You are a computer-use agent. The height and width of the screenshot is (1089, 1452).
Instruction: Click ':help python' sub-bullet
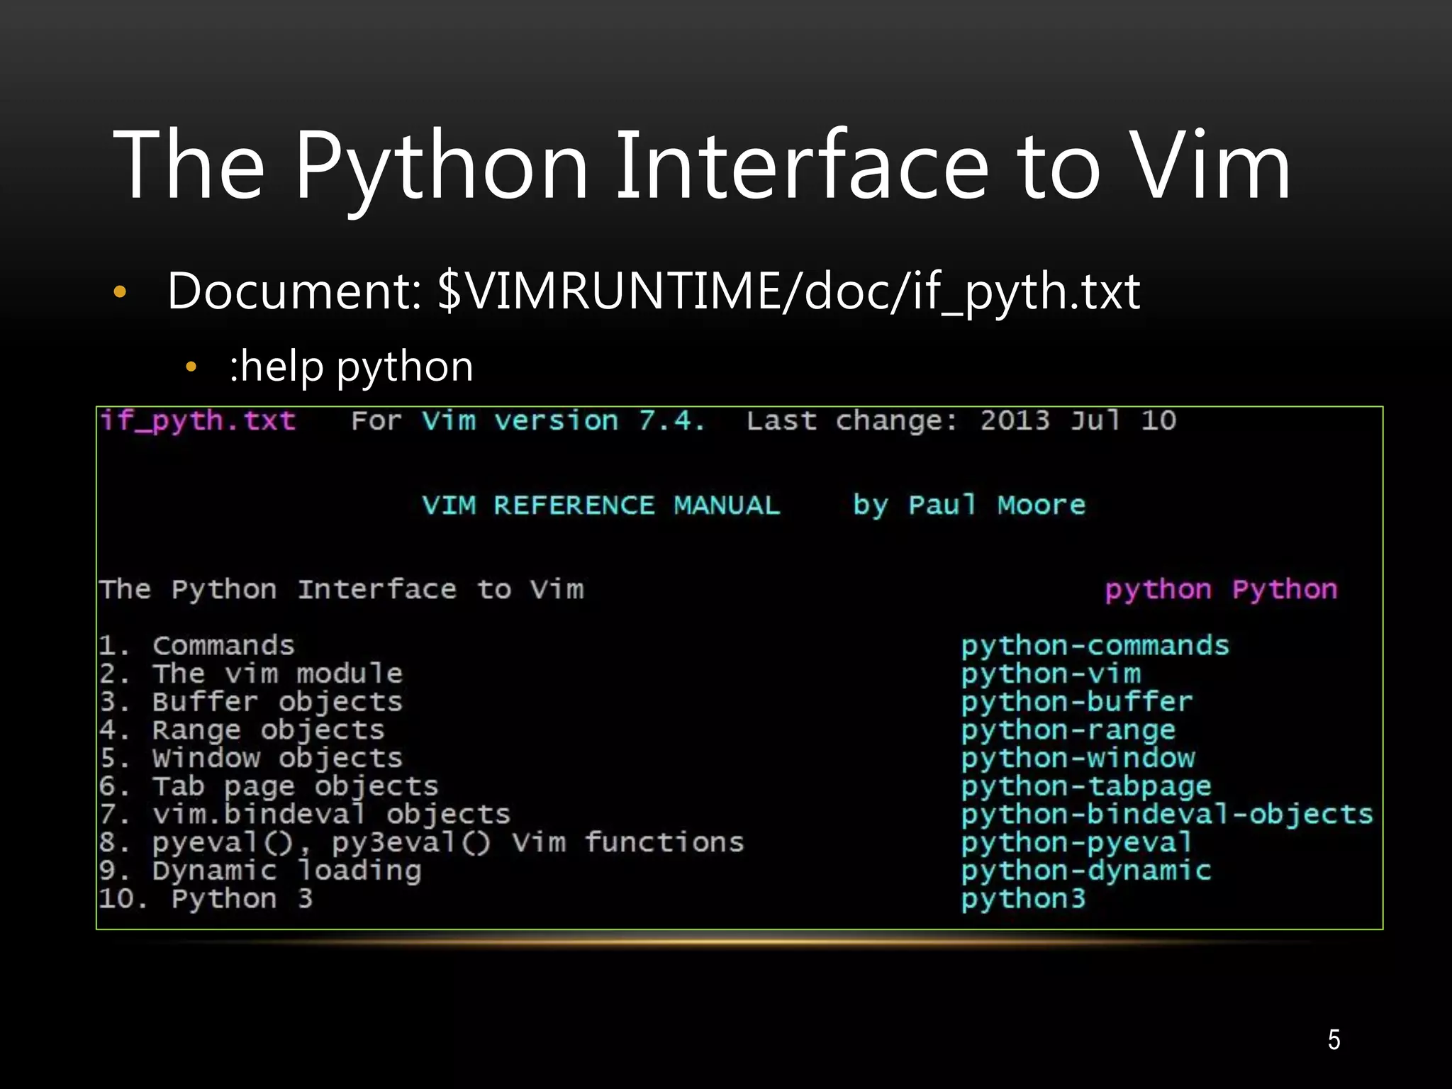pyautogui.click(x=351, y=367)
